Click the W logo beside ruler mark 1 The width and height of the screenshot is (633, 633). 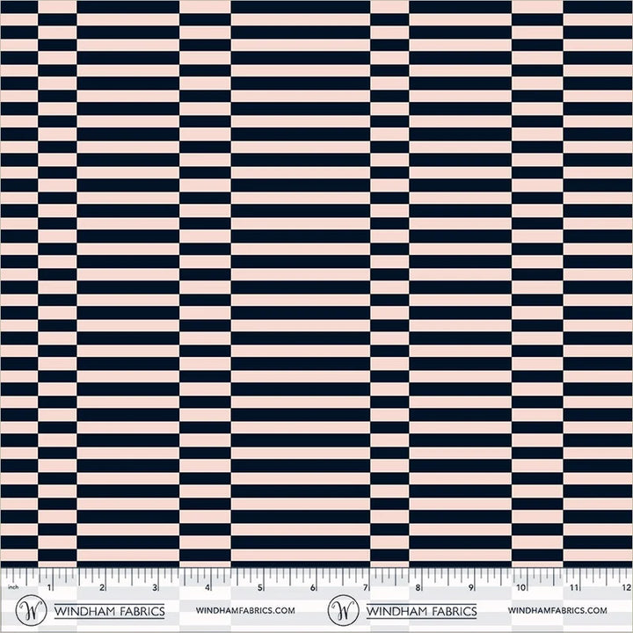(x=31, y=610)
